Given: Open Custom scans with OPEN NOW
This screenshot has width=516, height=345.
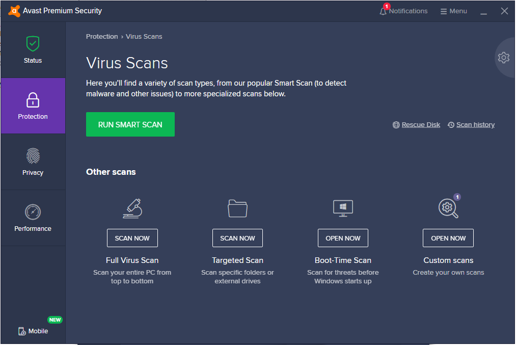Looking at the screenshot, I should pos(448,238).
